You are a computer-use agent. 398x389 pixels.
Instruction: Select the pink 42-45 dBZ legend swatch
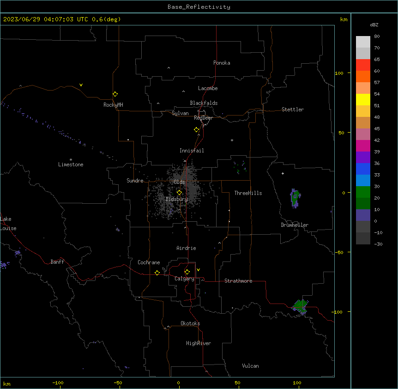tap(363, 134)
